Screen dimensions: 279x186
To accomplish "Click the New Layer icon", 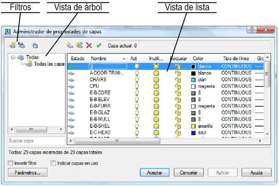I will (70, 45).
